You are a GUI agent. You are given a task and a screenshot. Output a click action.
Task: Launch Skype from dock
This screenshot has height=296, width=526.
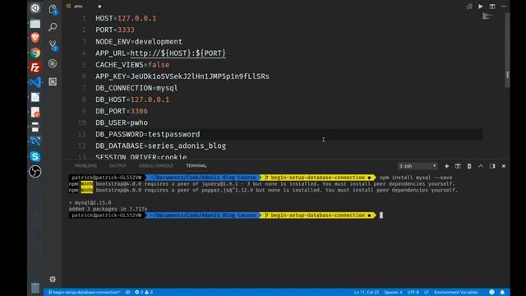pyautogui.click(x=35, y=157)
